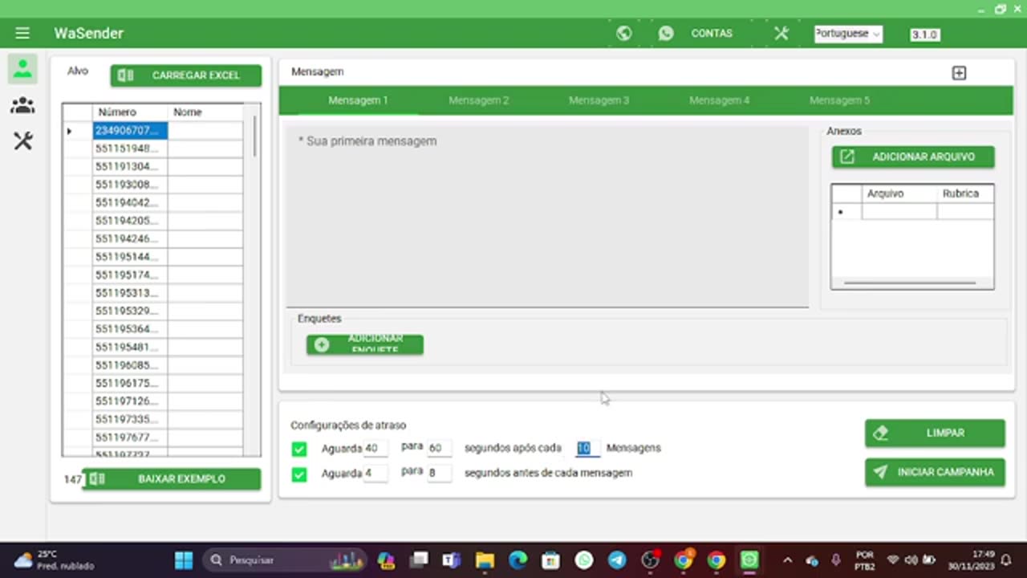Screen dimensions: 1027x578
Task: Select the number cell 551195481...
Action: pos(130,347)
